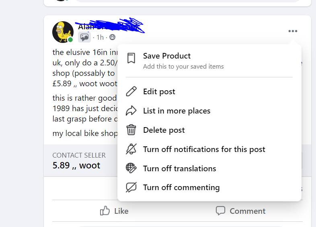This screenshot has width=316, height=227.
Task: Open the post's 1h timestamp link
Action: (x=100, y=37)
